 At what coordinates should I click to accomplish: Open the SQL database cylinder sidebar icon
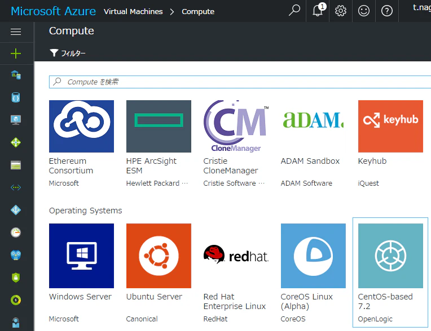coord(16,97)
